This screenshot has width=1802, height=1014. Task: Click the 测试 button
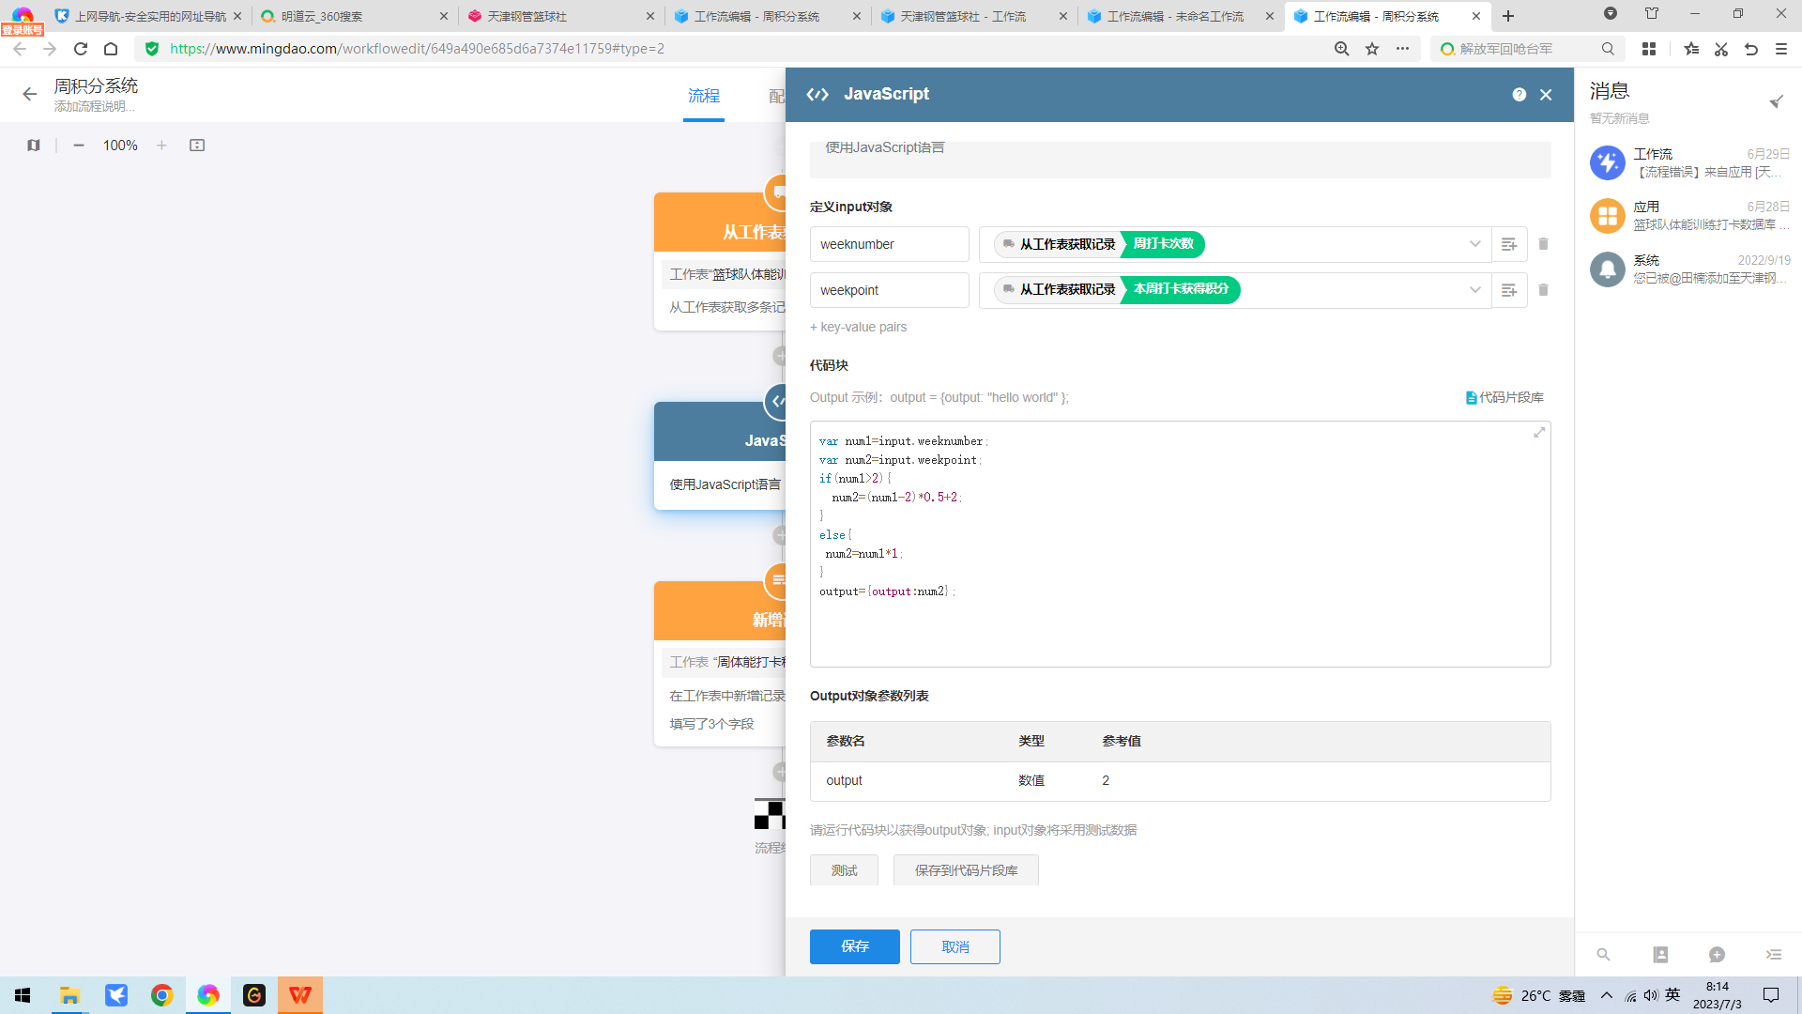coord(844,870)
